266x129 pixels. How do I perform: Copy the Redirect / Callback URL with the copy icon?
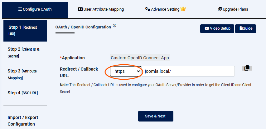(247, 68)
